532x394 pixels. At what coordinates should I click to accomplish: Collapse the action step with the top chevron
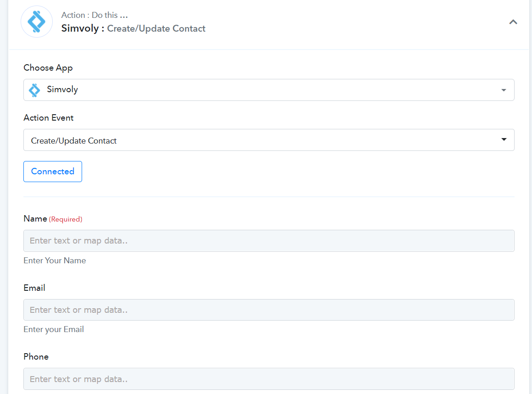point(513,22)
